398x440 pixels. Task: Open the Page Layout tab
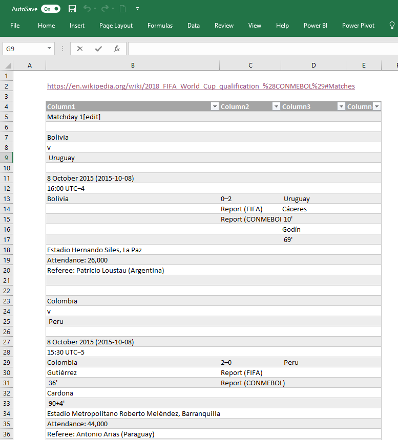point(116,26)
